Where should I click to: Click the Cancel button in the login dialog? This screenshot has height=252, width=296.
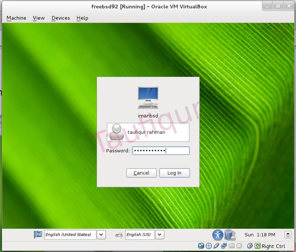pyautogui.click(x=141, y=173)
